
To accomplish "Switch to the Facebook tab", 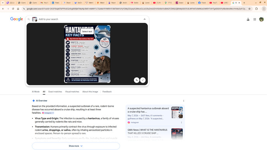I will (x=202, y=3).
